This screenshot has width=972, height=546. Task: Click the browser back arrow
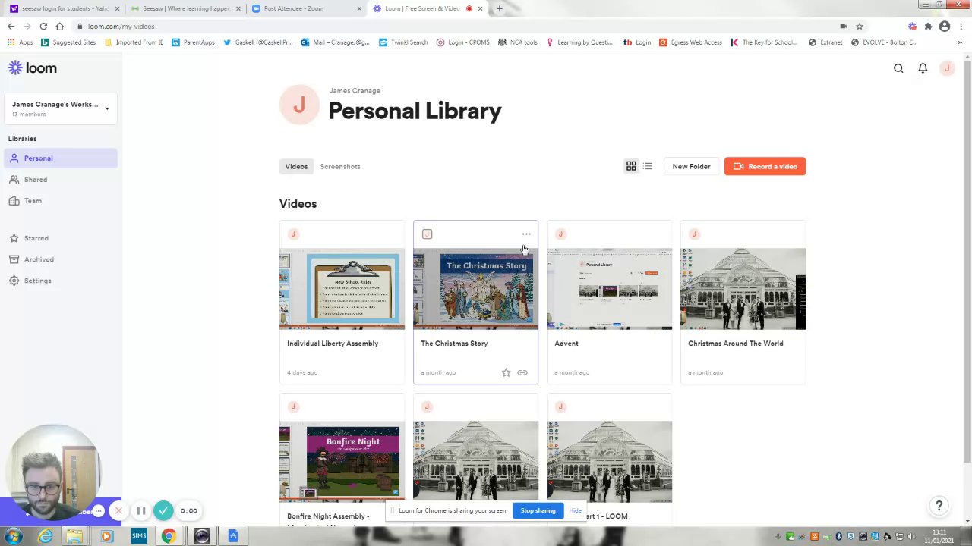click(11, 26)
